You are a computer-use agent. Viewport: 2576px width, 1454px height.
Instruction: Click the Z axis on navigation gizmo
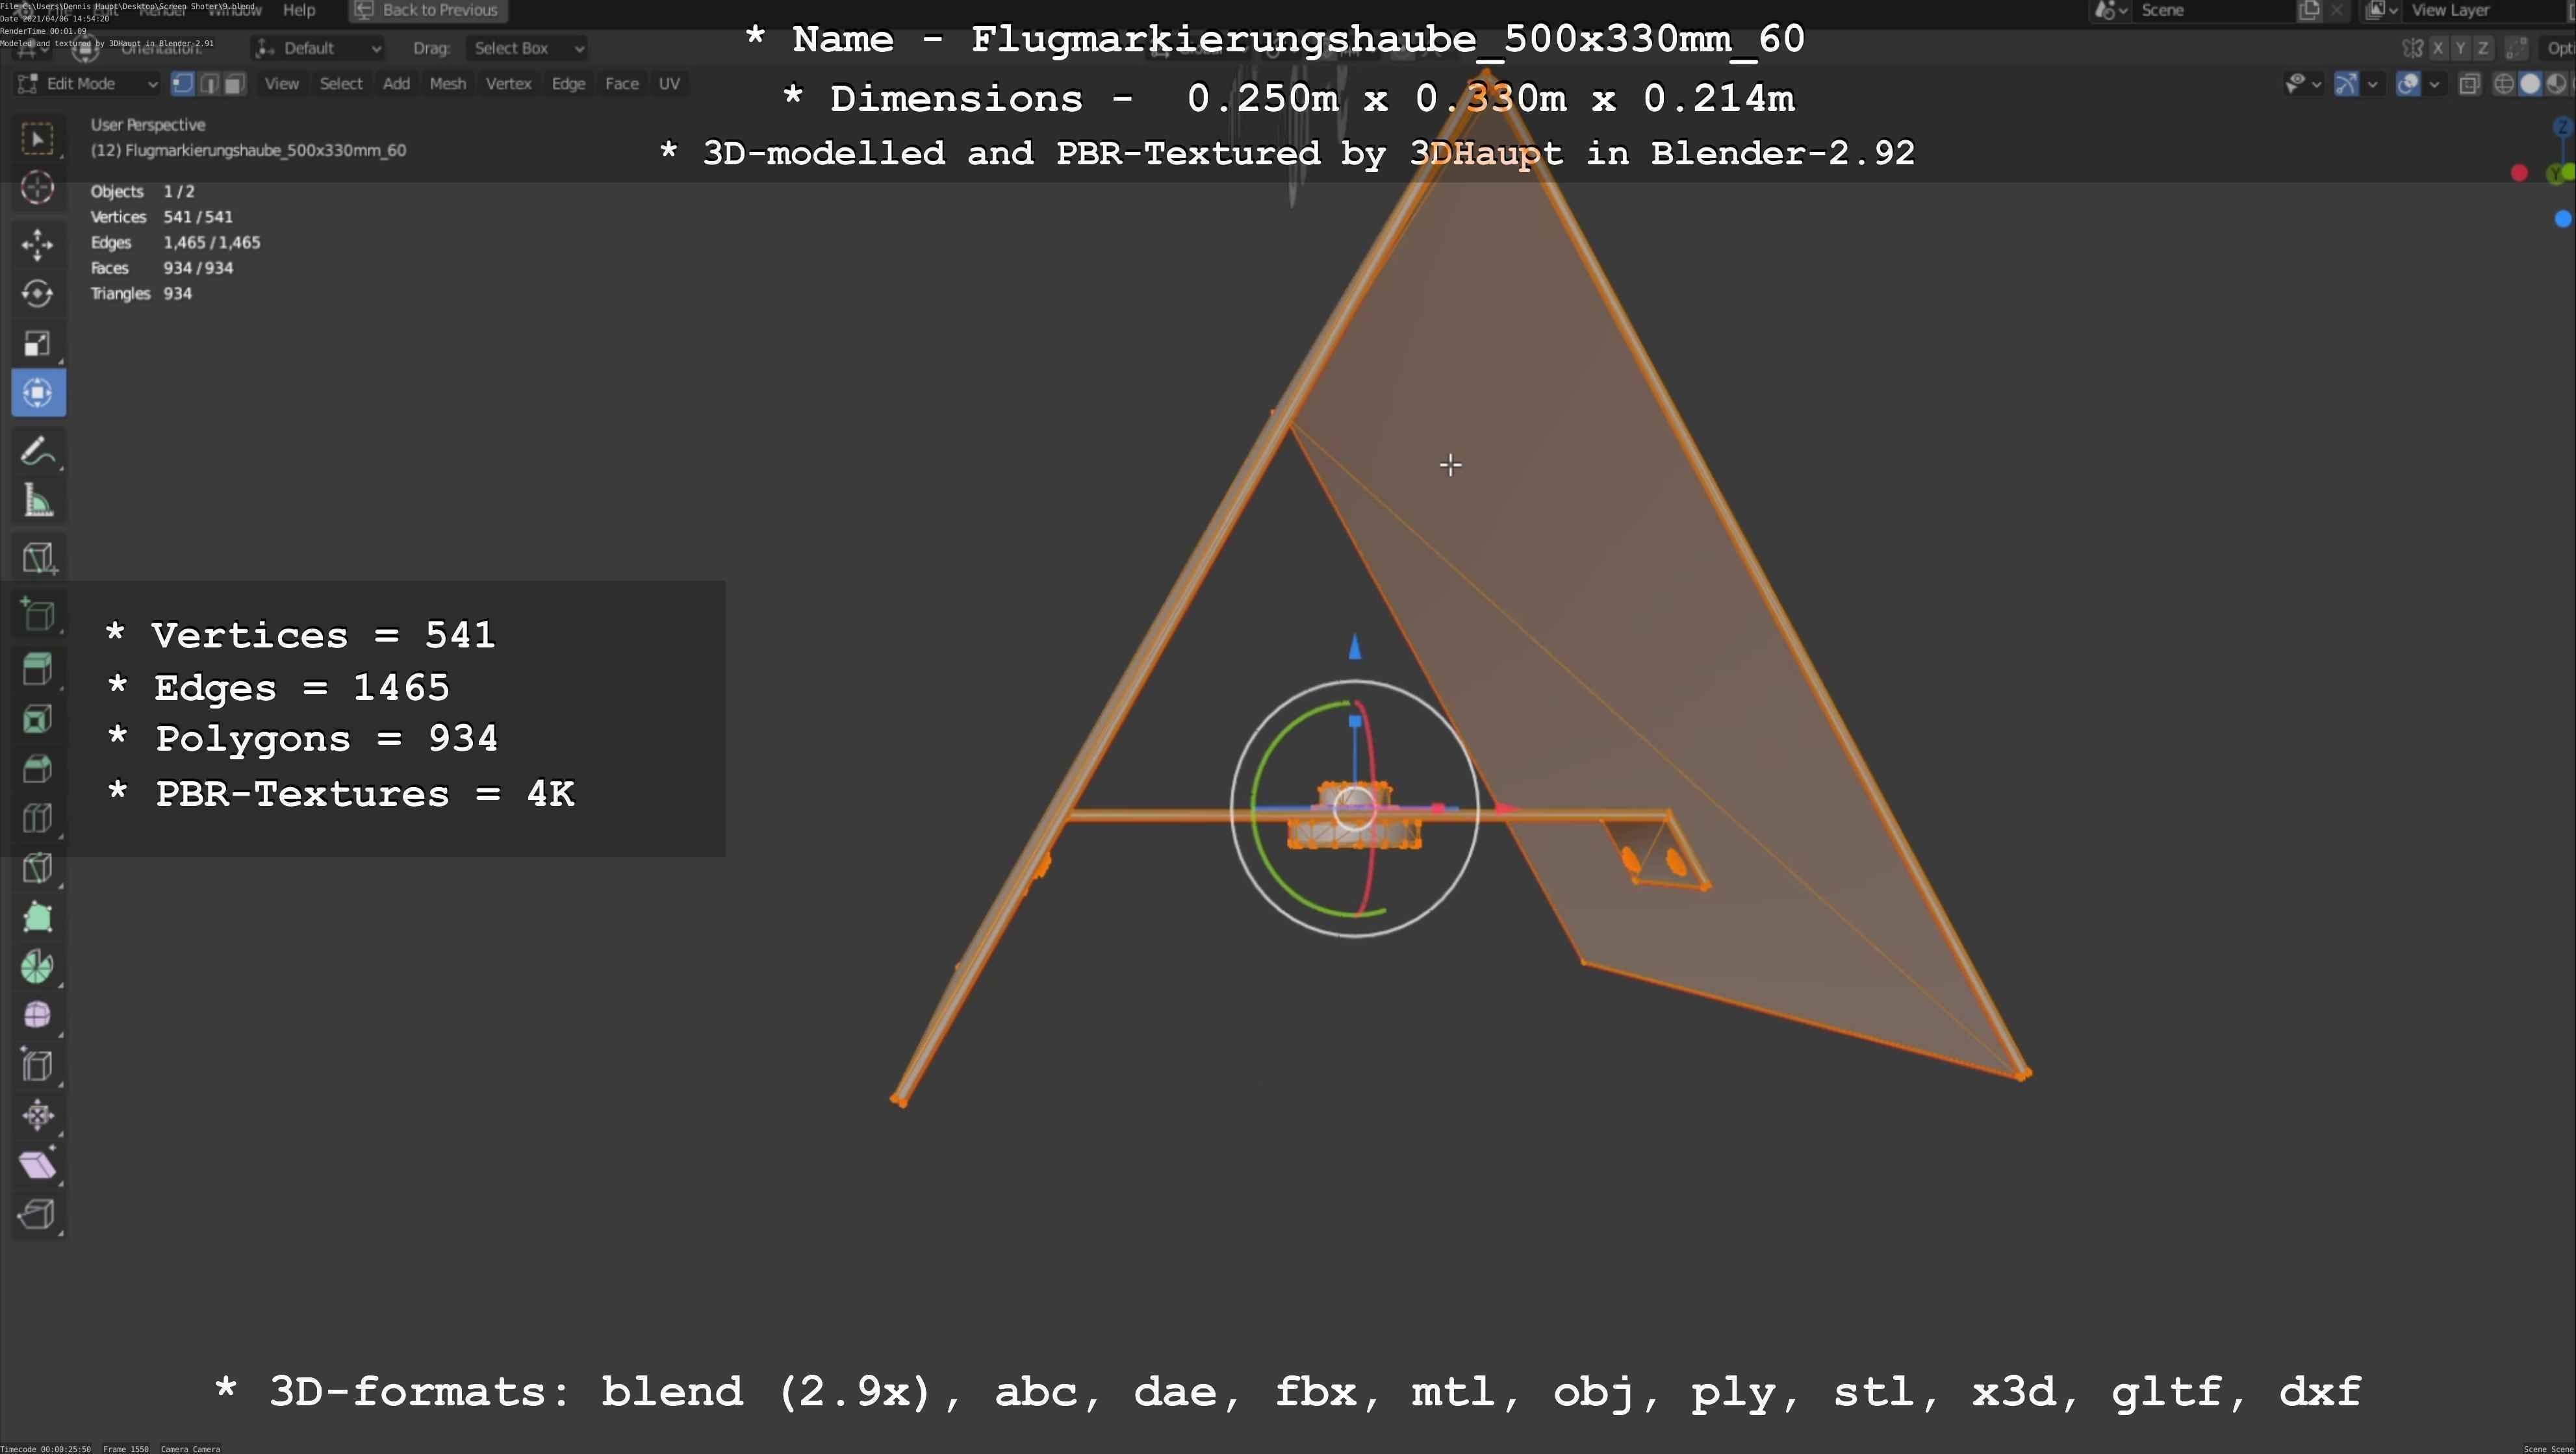[x=2563, y=127]
